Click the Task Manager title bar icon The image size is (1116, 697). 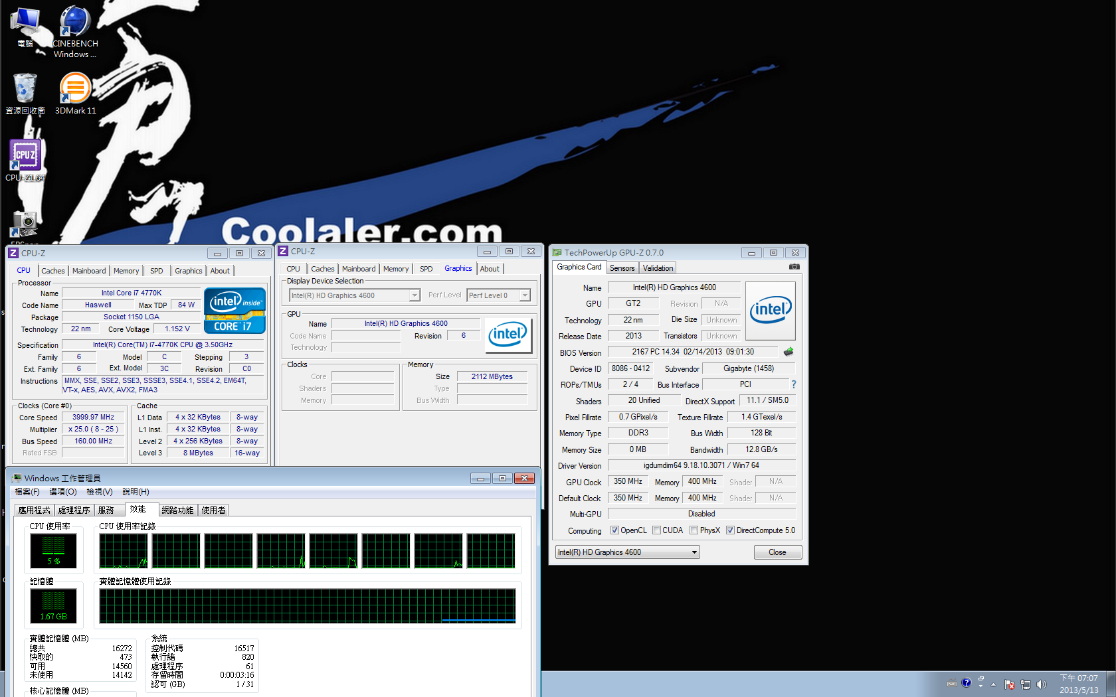click(17, 478)
